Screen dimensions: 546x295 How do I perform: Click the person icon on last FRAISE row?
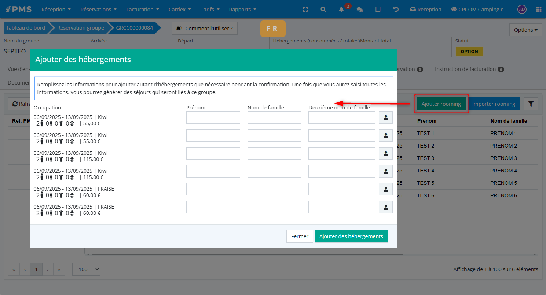click(385, 207)
